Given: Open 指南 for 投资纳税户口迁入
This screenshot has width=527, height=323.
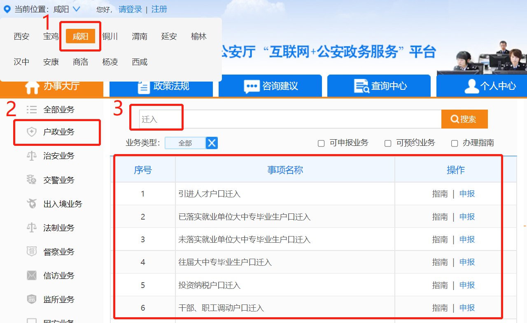Looking at the screenshot, I should pyautogui.click(x=440, y=285).
